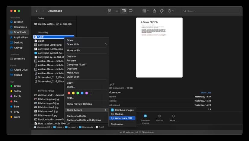This screenshot has width=249, height=141.
Task: Click Show Less link in preview
Action: click(206, 93)
